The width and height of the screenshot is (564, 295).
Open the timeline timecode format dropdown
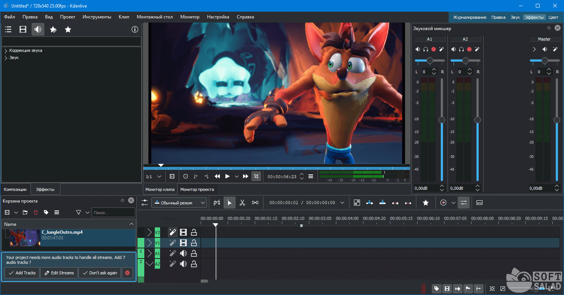342,203
